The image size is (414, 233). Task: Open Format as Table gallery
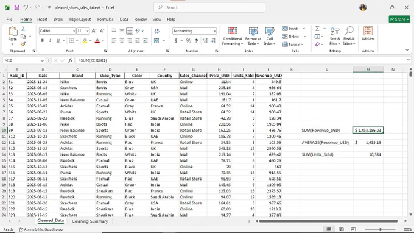coord(253,36)
